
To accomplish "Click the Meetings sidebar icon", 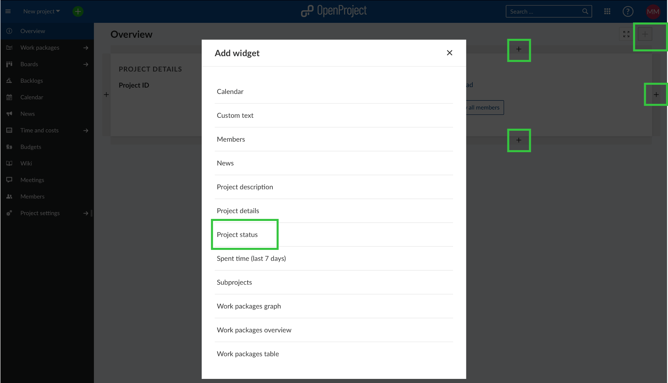I will coord(9,179).
